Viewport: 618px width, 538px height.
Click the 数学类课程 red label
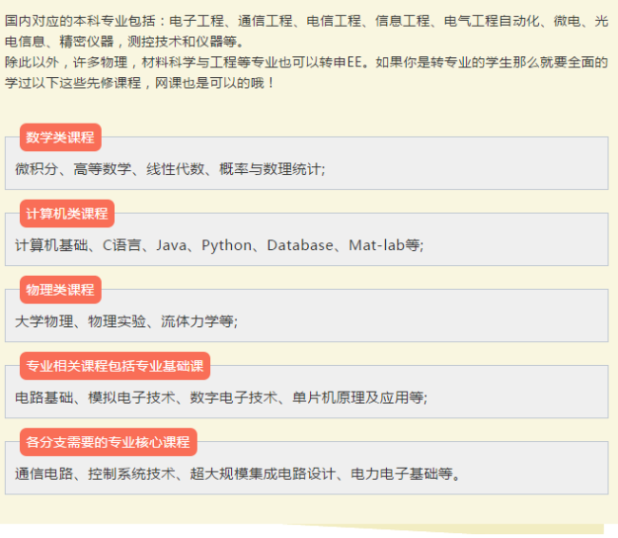pyautogui.click(x=60, y=137)
